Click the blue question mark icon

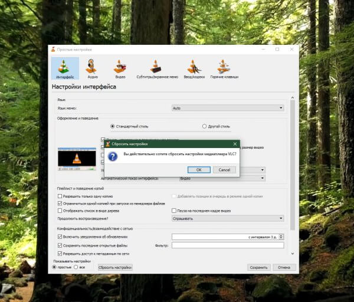[113, 156]
